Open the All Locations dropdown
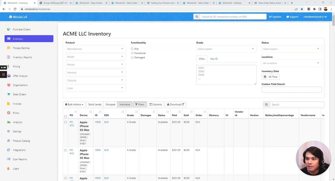Image resolution: width=335 pixels, height=181 pixels. click(291, 63)
